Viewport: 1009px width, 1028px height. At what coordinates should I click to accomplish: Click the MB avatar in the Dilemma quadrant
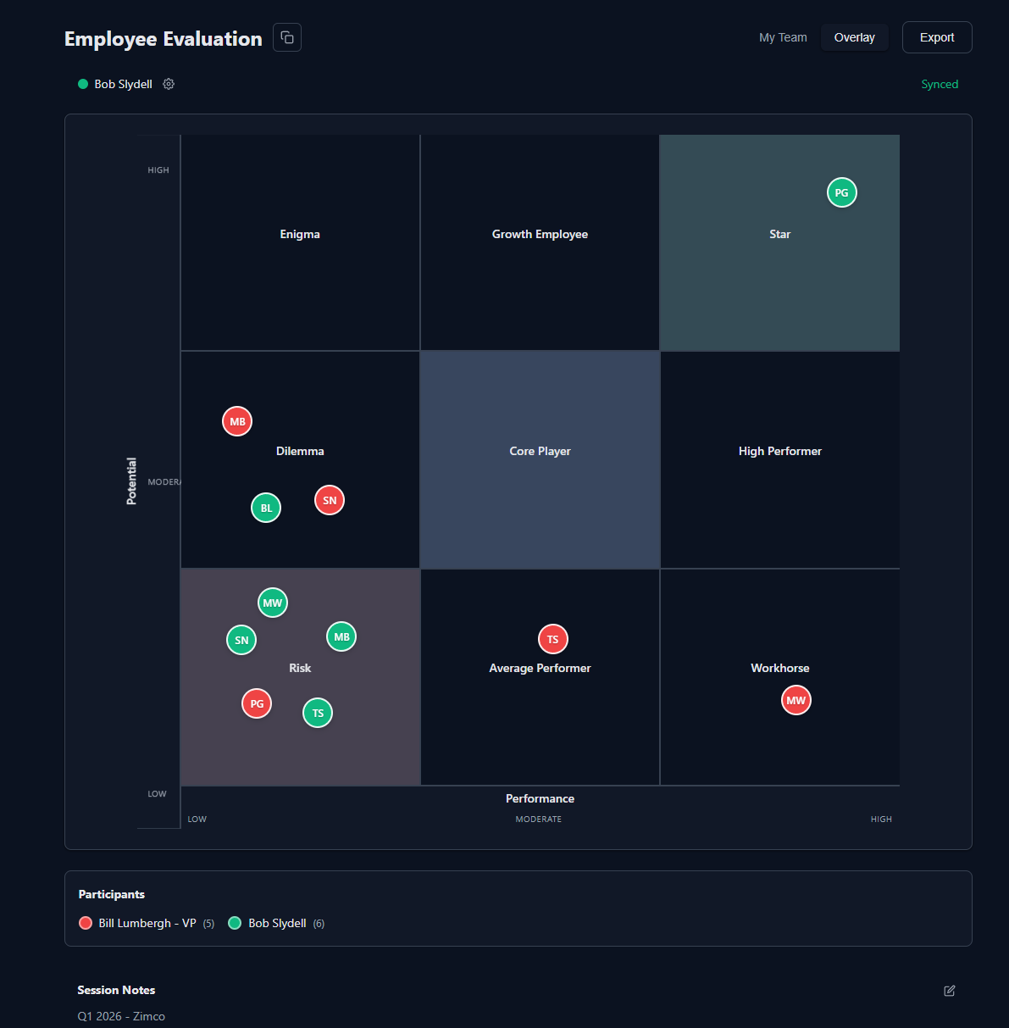coord(236,421)
